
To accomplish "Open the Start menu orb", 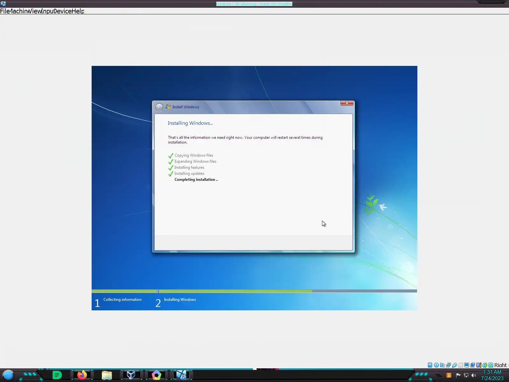I will click(x=8, y=375).
